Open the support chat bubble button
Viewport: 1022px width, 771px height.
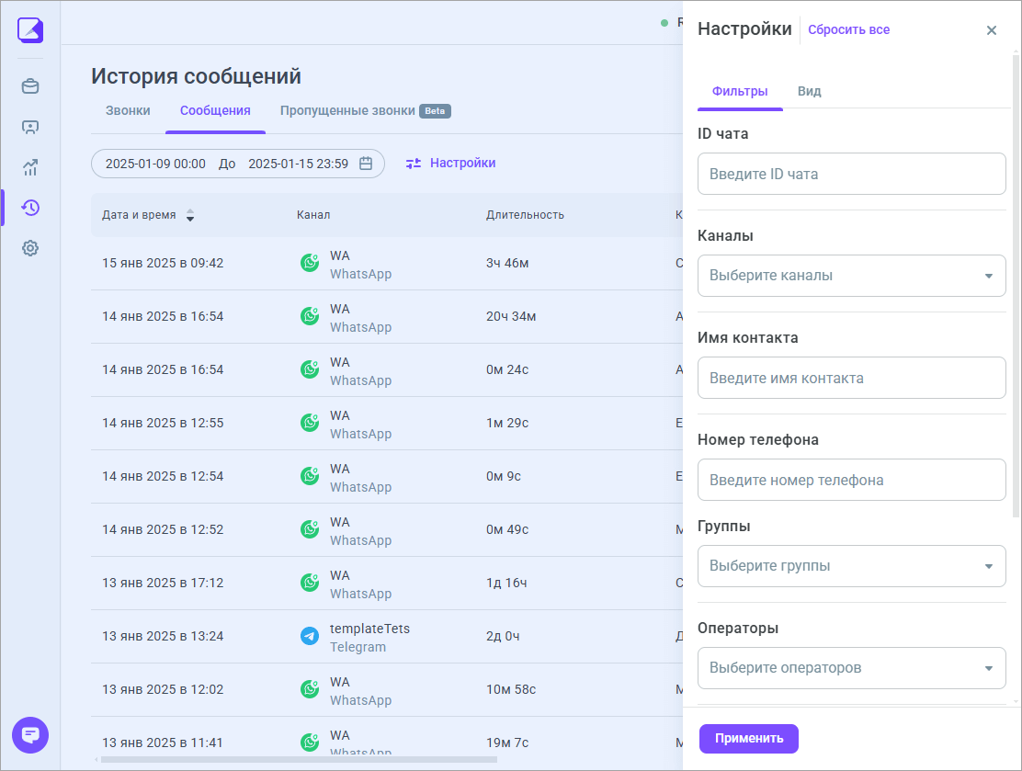pyautogui.click(x=30, y=735)
